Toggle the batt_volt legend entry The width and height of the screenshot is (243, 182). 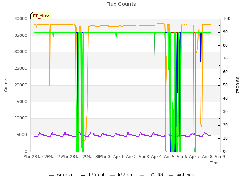tap(181, 175)
